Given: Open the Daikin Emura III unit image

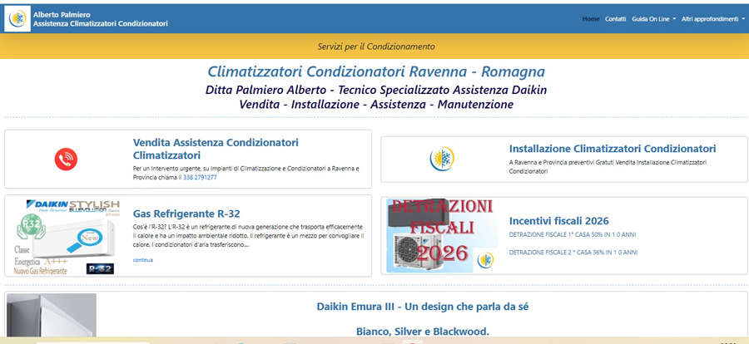Looking at the screenshot, I should (x=52, y=317).
